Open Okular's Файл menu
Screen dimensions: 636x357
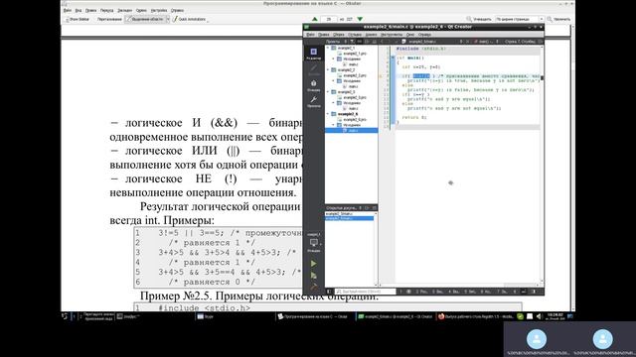coord(68,10)
